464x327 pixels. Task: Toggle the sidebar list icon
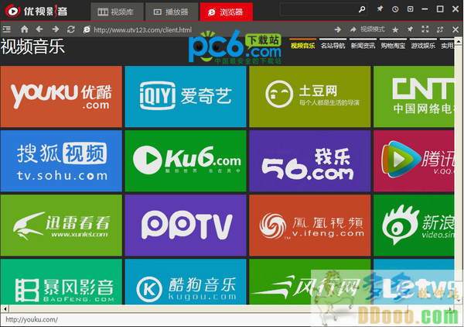[x=6, y=29]
